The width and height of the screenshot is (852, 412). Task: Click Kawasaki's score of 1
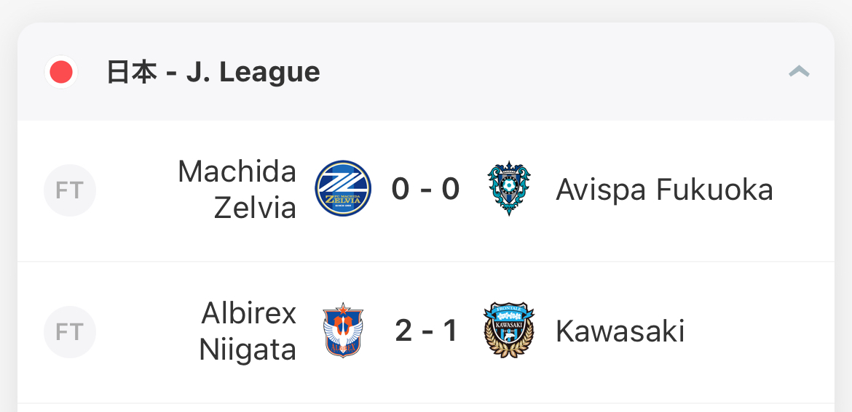pos(451,331)
